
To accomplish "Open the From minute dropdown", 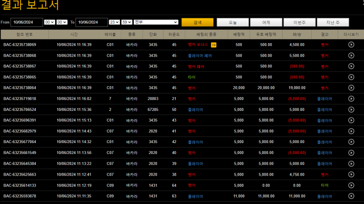I will coord(62,22).
